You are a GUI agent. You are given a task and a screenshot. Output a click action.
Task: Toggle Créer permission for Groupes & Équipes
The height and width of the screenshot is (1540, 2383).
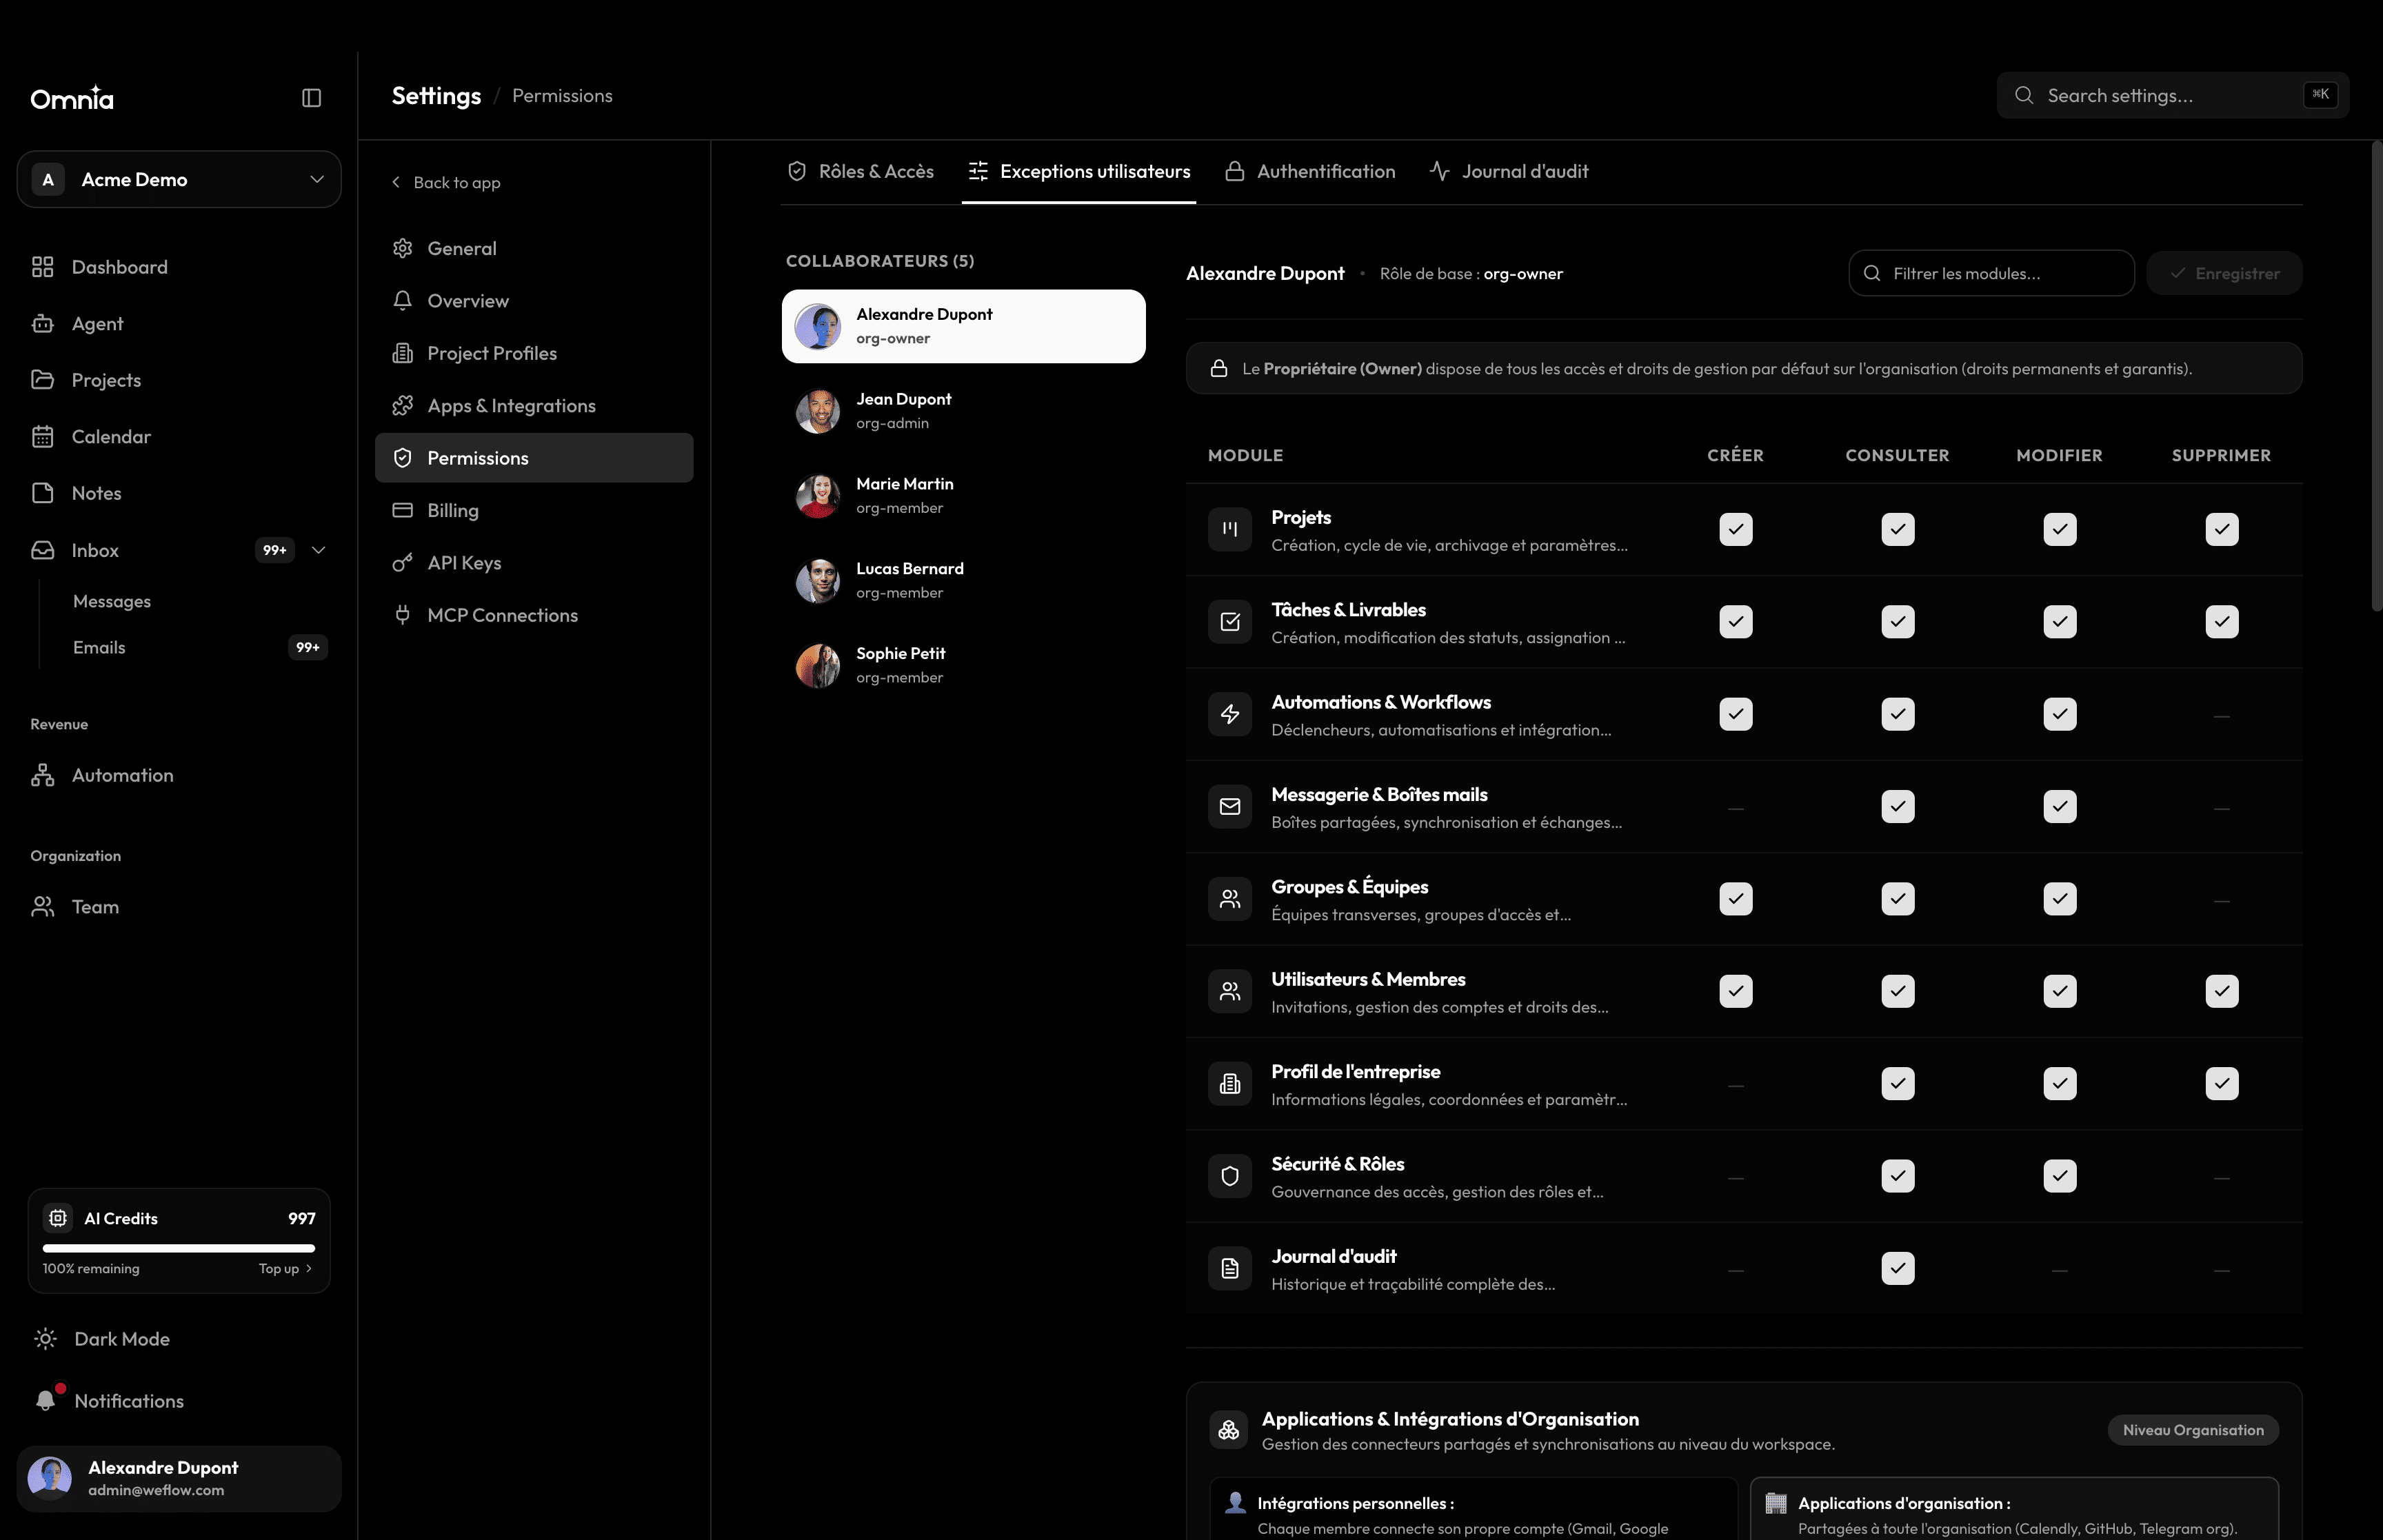click(1736, 899)
